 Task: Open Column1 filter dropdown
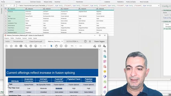[x=24, y=9]
